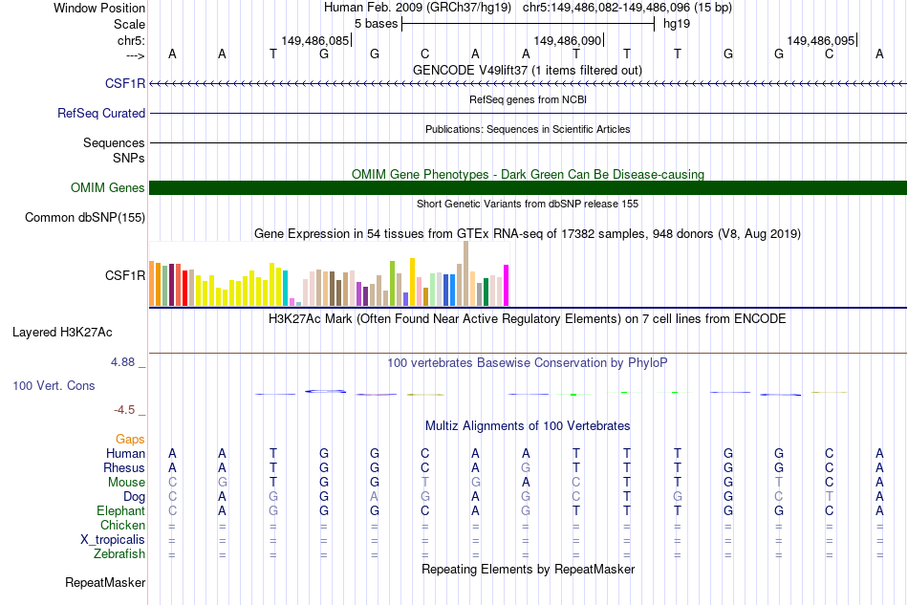Click the SNPs track label
Viewport: 908px width, 605px height.
tap(129, 158)
